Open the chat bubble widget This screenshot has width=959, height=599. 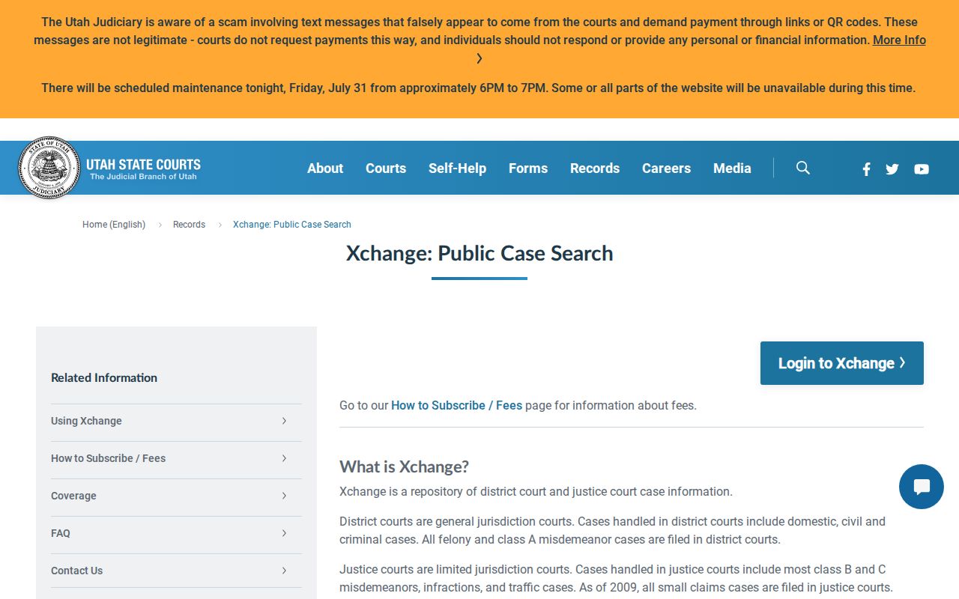922,487
